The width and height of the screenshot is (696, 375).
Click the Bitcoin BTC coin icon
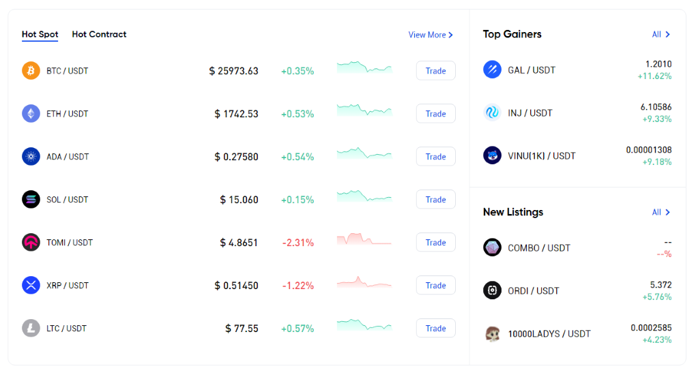[x=31, y=71]
